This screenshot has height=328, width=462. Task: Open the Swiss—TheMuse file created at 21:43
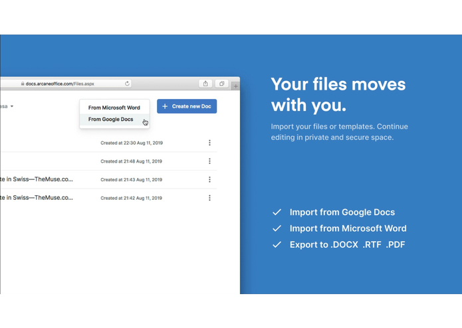point(37,179)
